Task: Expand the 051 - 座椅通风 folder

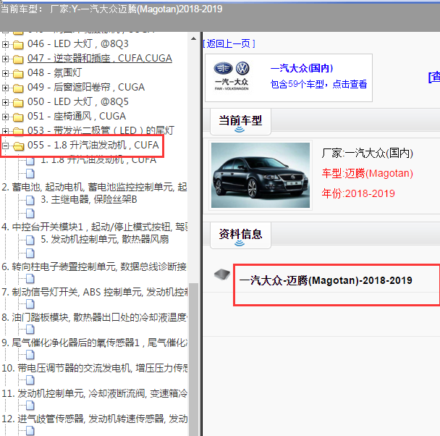Action: [x=5, y=117]
